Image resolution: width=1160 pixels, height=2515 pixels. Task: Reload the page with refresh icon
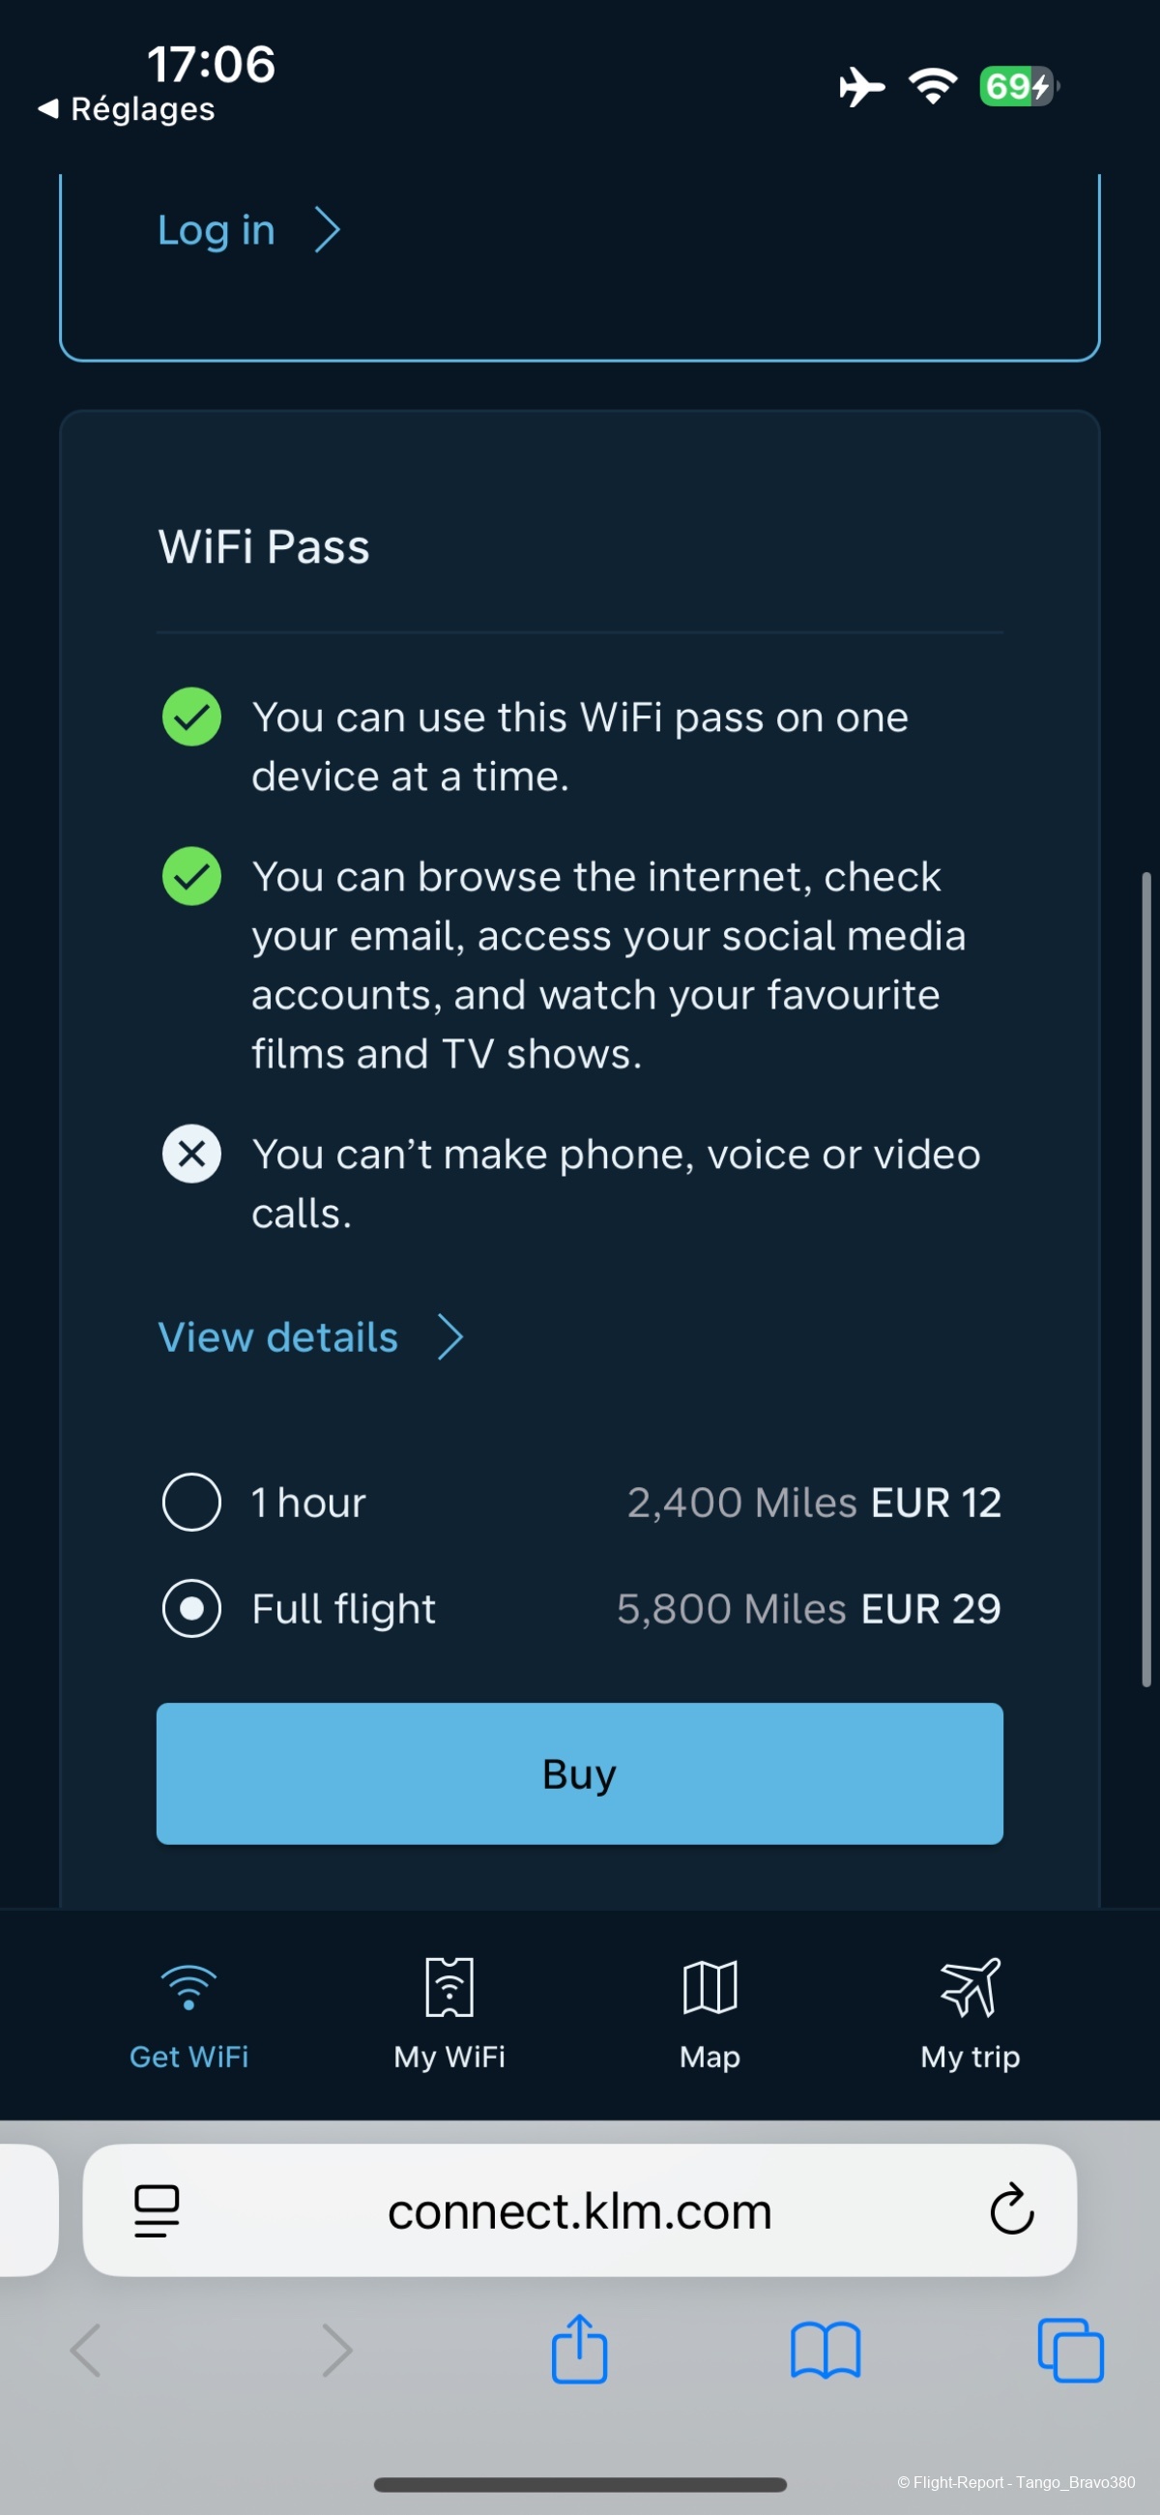tap(1011, 2209)
